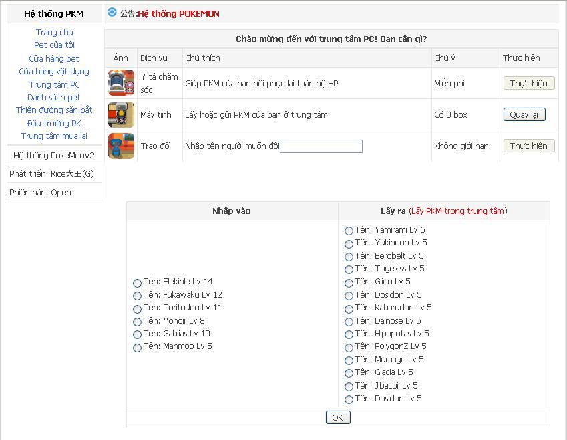The image size is (567, 440).
Task: Click the blue announcement icon by POKEMON title
Action: click(x=112, y=12)
